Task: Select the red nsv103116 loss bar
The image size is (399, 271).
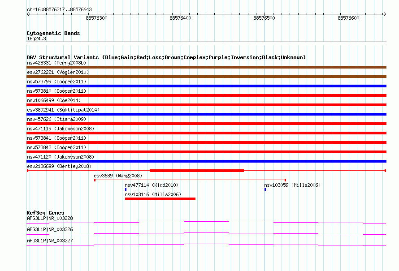Action: pos(160,199)
